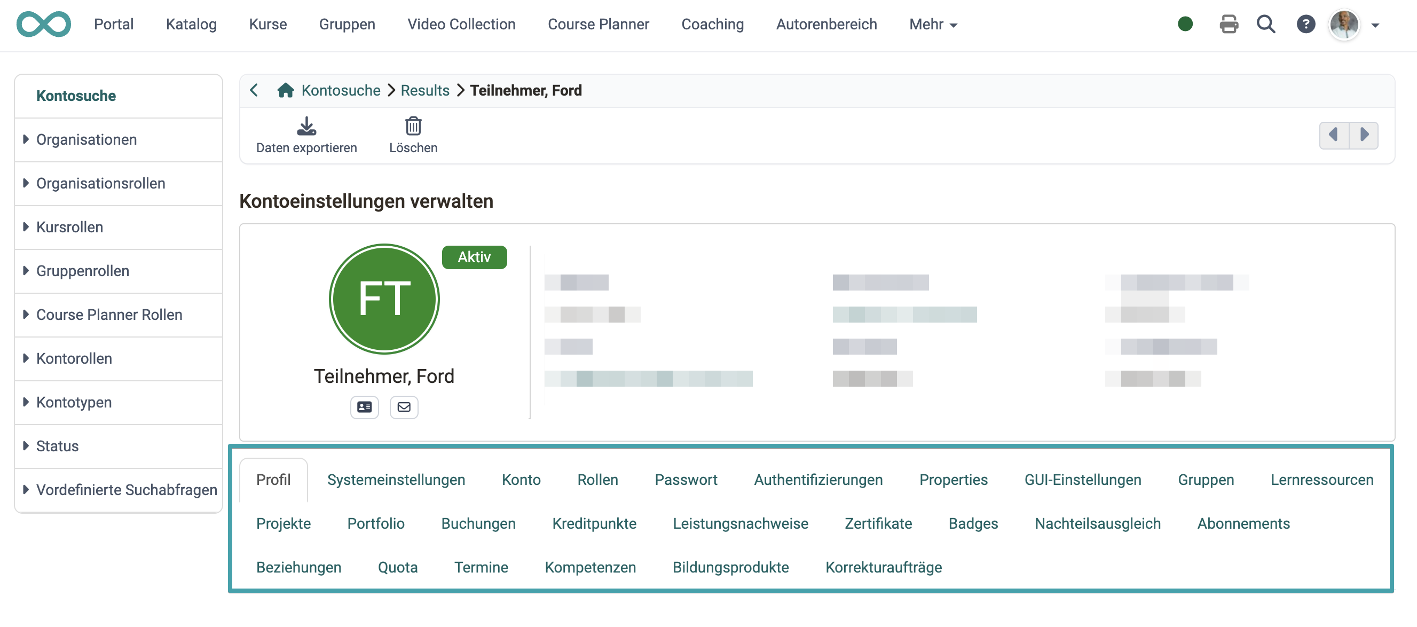Select the Profil tab
Screen dimensions: 1417x627
(x=273, y=480)
